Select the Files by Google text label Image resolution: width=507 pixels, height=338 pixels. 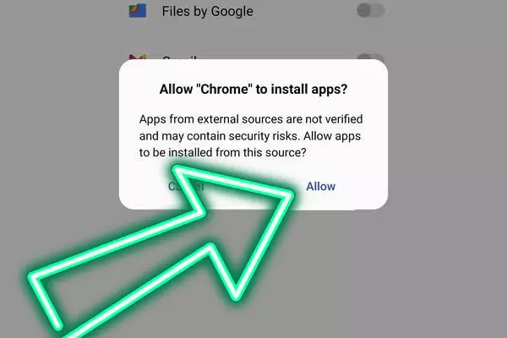click(x=208, y=11)
